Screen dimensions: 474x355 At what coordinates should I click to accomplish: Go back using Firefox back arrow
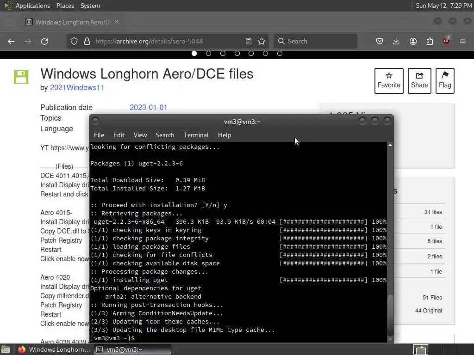pyautogui.click(x=11, y=41)
